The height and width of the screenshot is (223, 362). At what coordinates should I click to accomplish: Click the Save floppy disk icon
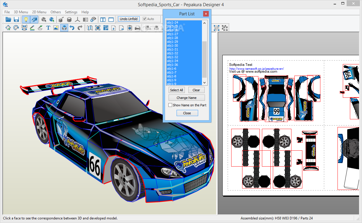click(16, 19)
